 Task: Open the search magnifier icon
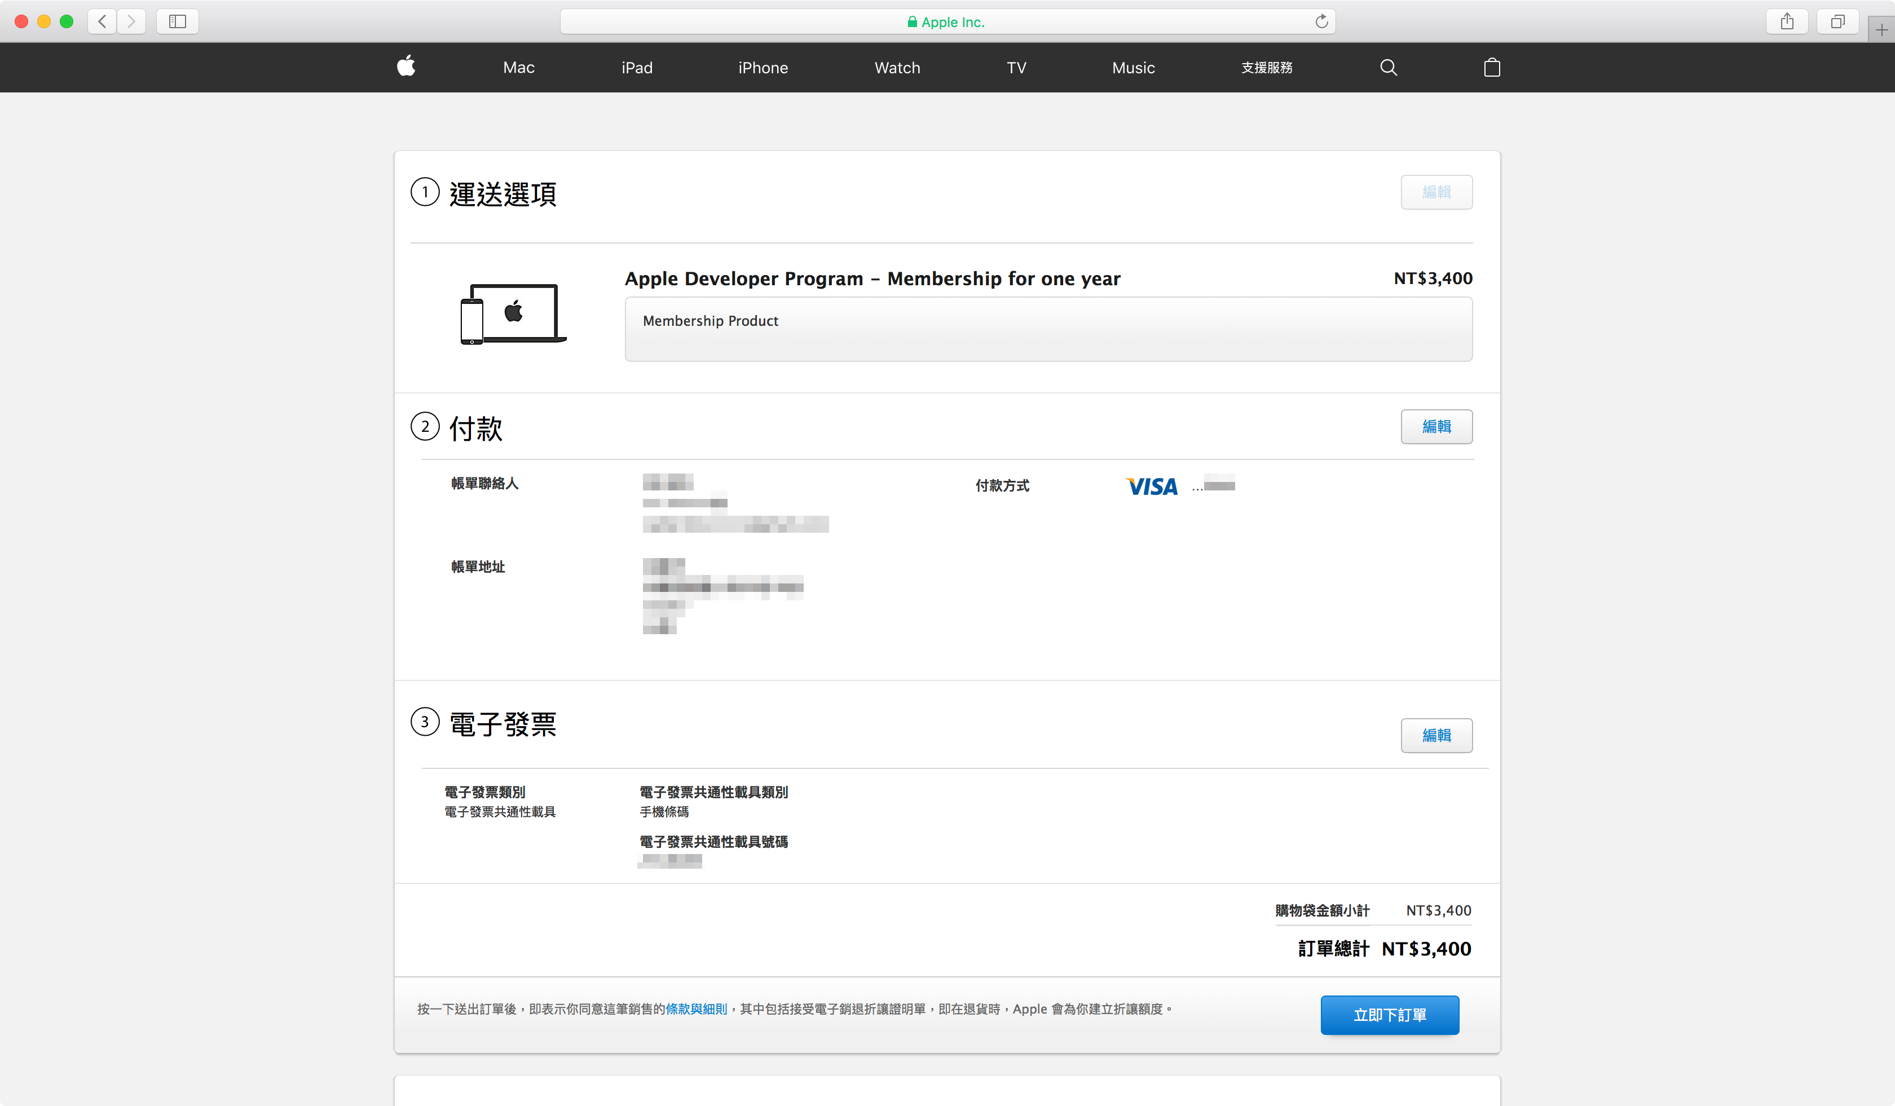[x=1388, y=68]
